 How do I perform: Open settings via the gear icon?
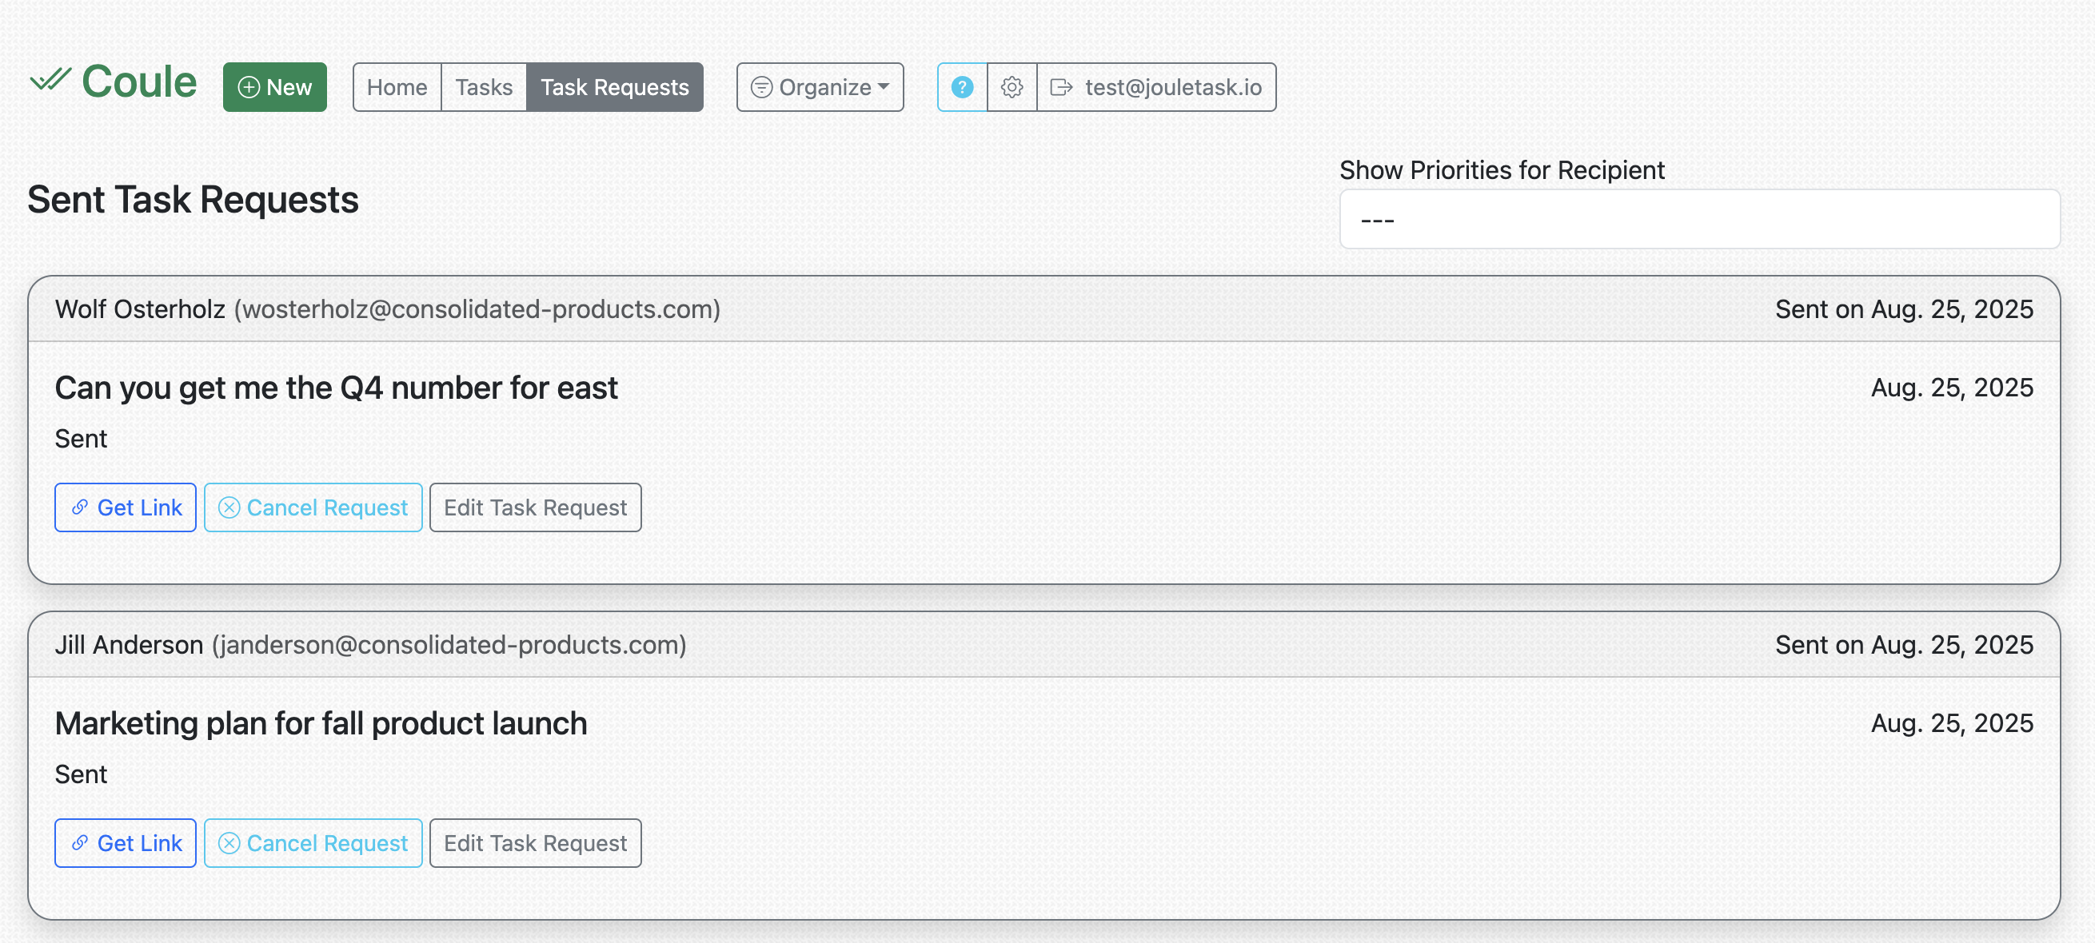pyautogui.click(x=1011, y=87)
